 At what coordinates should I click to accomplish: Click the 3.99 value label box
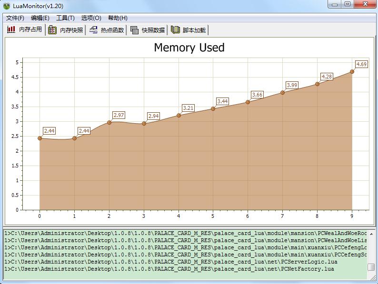coord(292,85)
